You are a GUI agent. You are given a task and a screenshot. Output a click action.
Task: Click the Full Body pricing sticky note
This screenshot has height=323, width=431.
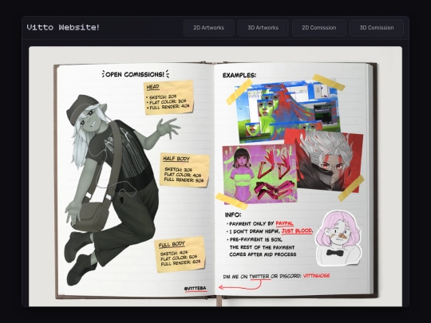click(180, 254)
